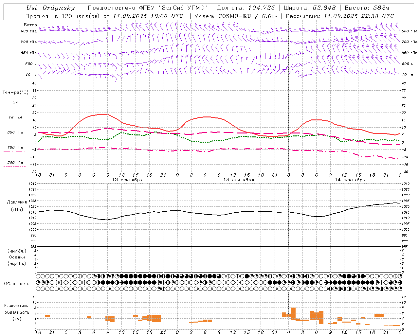Click the dashed Td 2м legend line
Viewport: 419px width, 335px height.
coord(15,121)
